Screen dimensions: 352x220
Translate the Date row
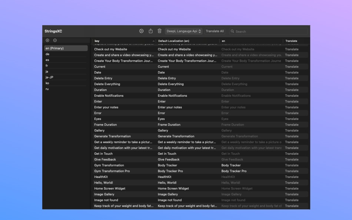(292, 73)
